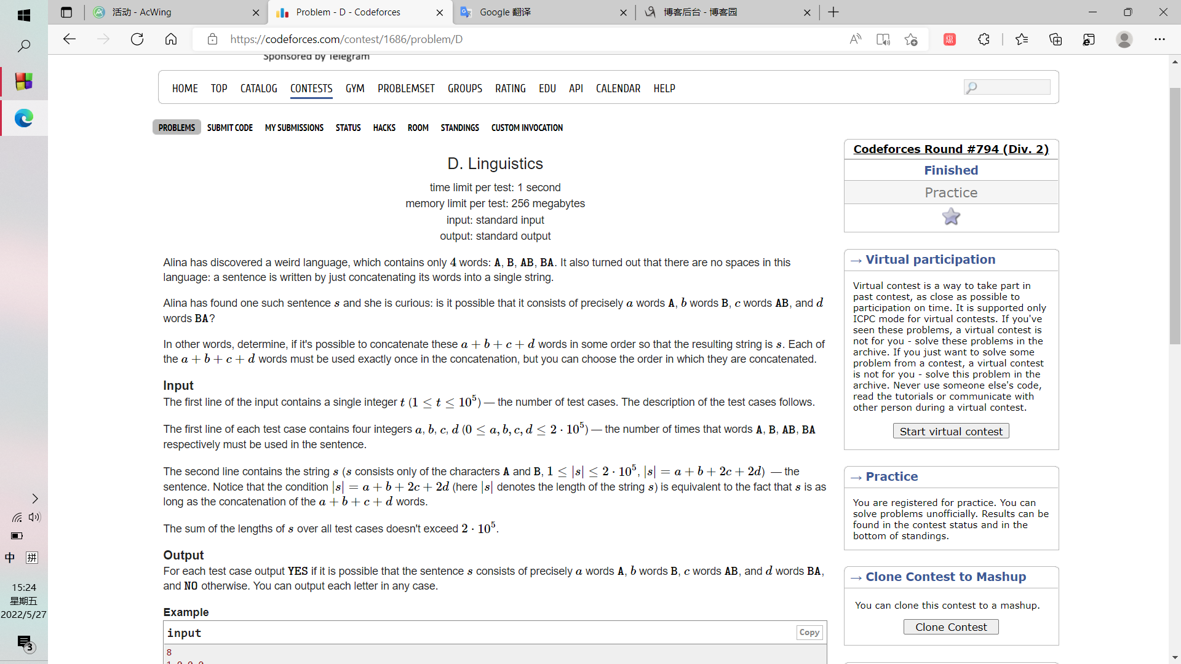Click the vertical page scrollbar thumb

(x=1175, y=215)
